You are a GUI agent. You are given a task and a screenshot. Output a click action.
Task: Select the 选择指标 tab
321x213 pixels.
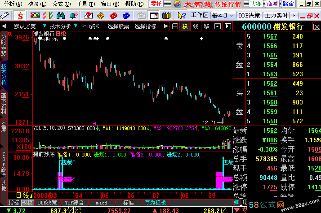pyautogui.click(x=145, y=26)
